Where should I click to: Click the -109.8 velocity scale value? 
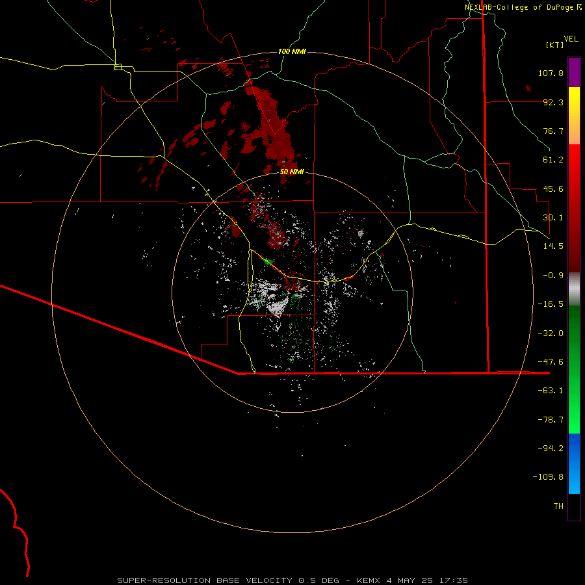tap(548, 477)
